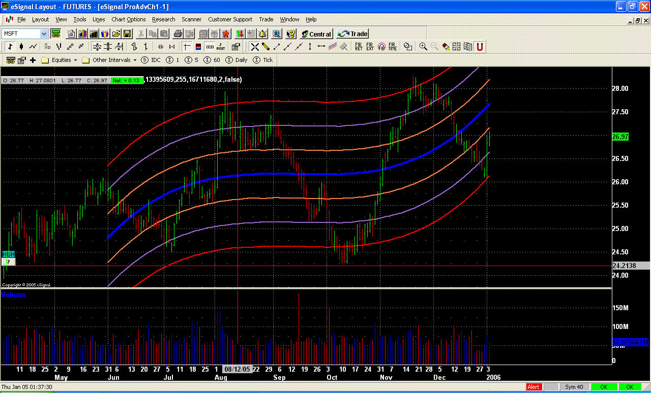The width and height of the screenshot is (651, 393).
Task: Select the Fibonacci Time tool
Action: point(392,46)
